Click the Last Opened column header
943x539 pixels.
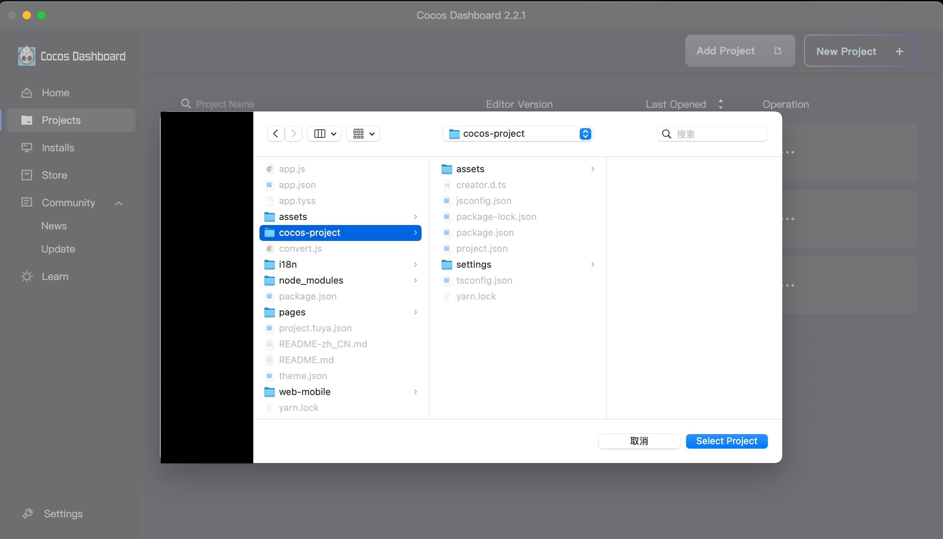click(x=676, y=104)
